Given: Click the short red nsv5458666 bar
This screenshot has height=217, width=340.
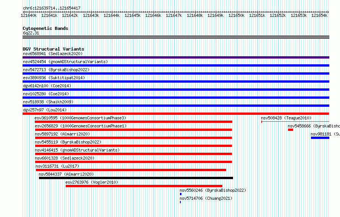Looking at the screenshot, I should (x=291, y=130).
